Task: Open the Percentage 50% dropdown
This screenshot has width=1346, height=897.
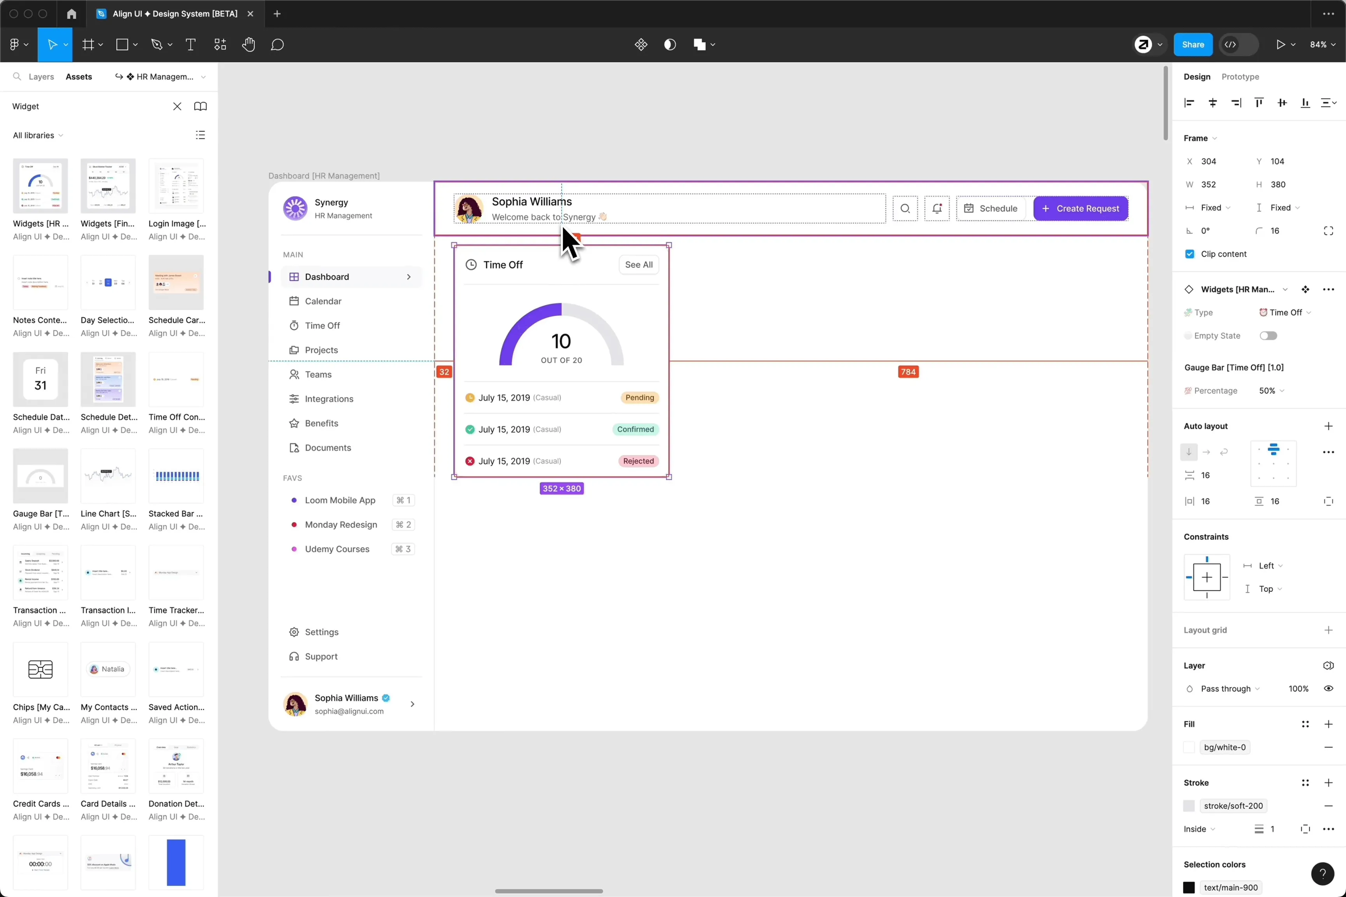Action: (1271, 391)
